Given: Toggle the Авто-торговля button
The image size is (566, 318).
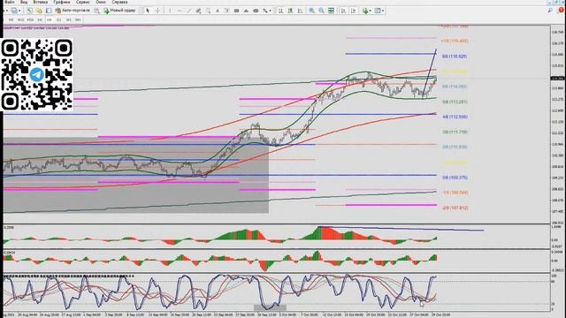Looking at the screenshot, I should coord(73,11).
